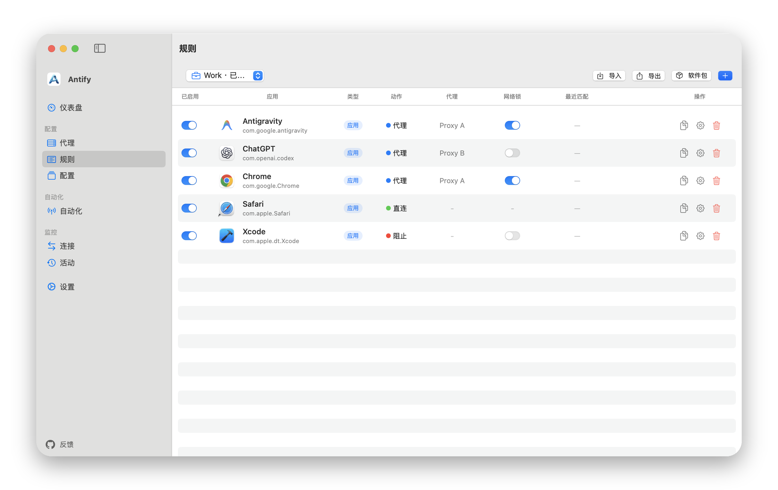
Task: Open 活动 activity in sidebar
Action: click(x=103, y=263)
